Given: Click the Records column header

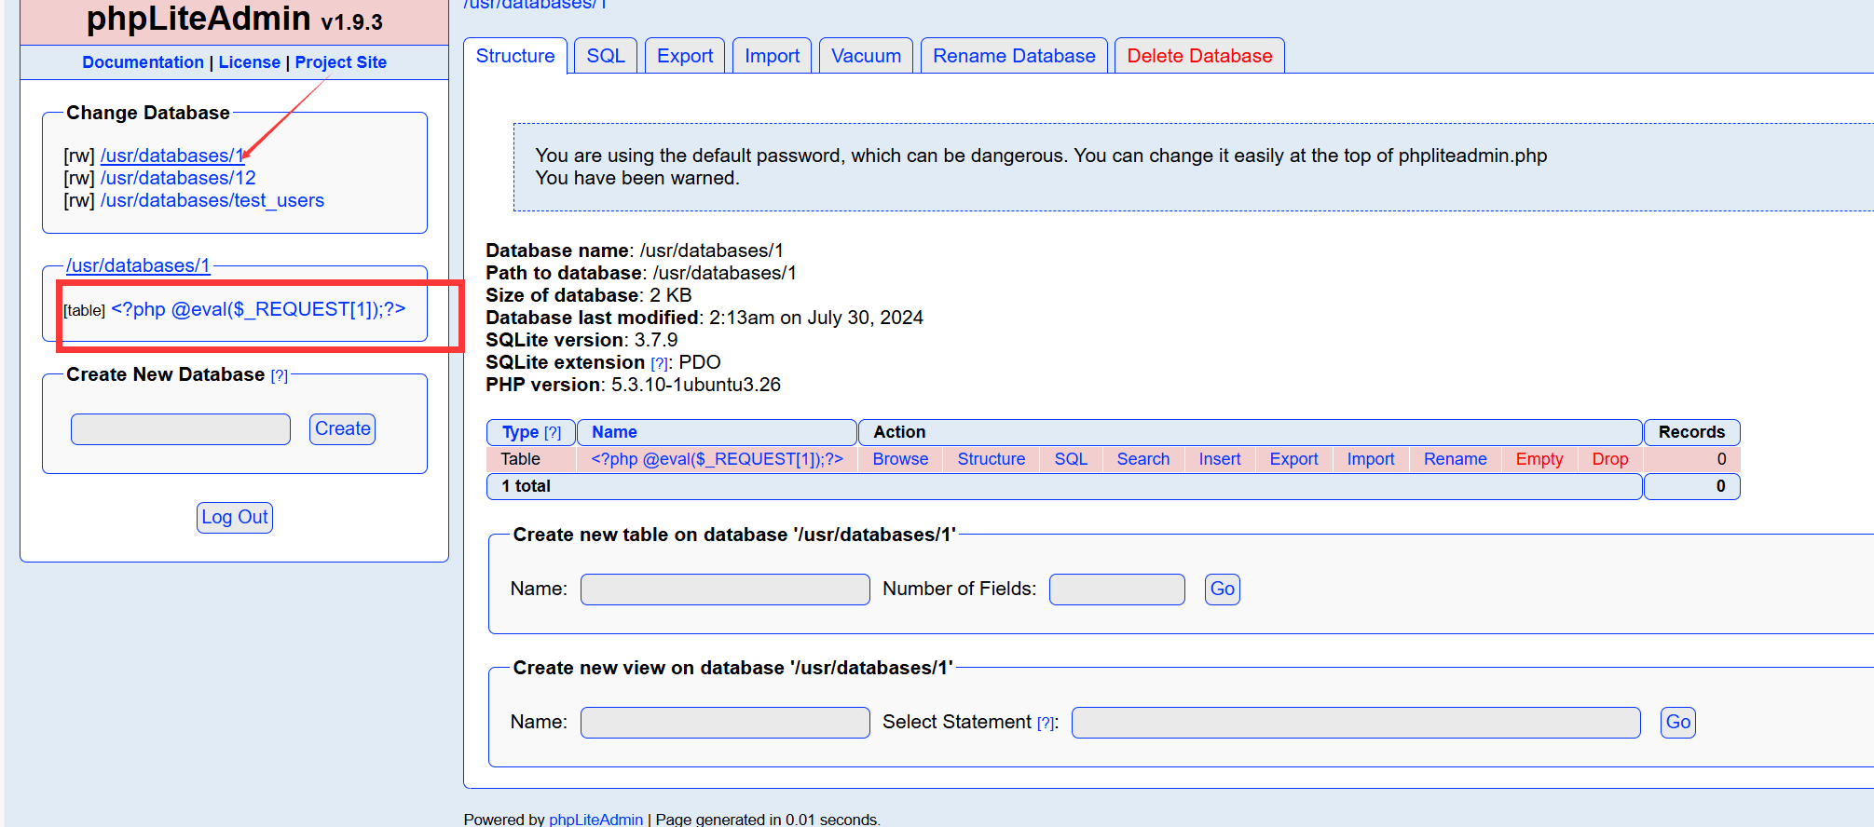Looking at the screenshot, I should [x=1692, y=432].
